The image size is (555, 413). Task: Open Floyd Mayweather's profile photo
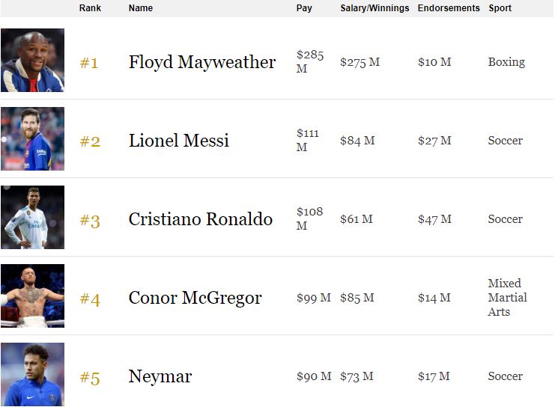click(32, 60)
